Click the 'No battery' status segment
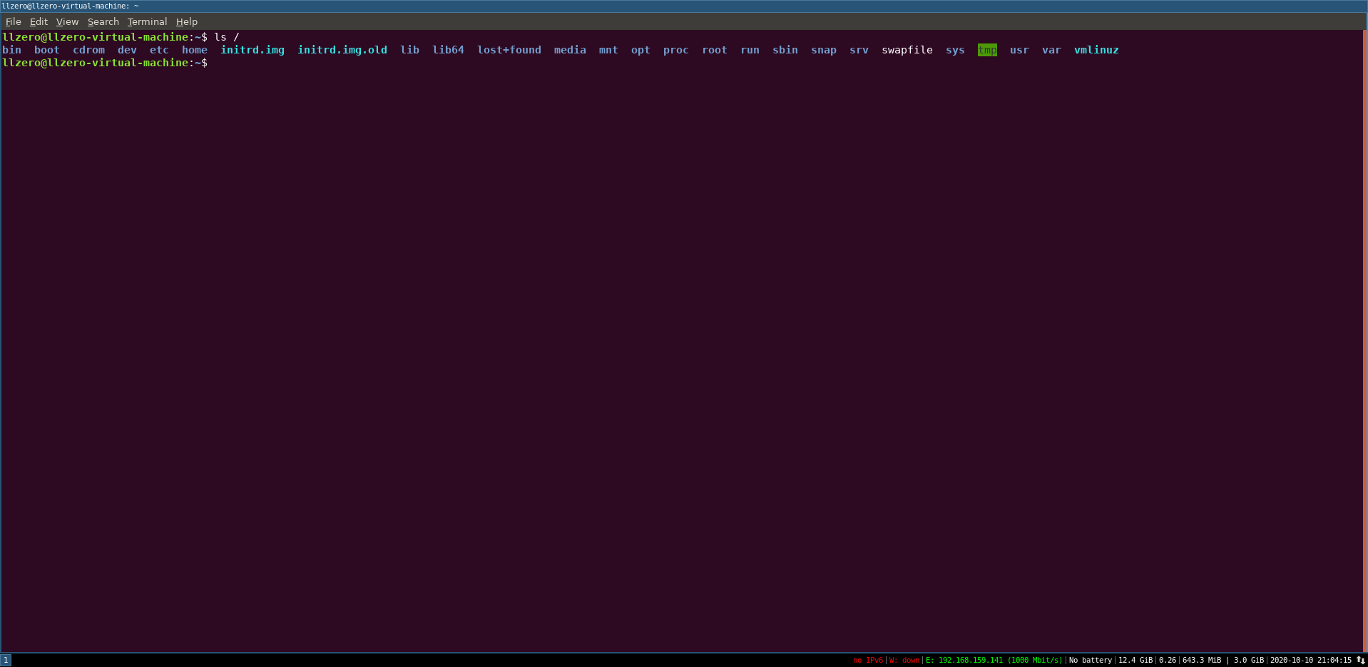The width and height of the screenshot is (1368, 667). tap(1090, 660)
